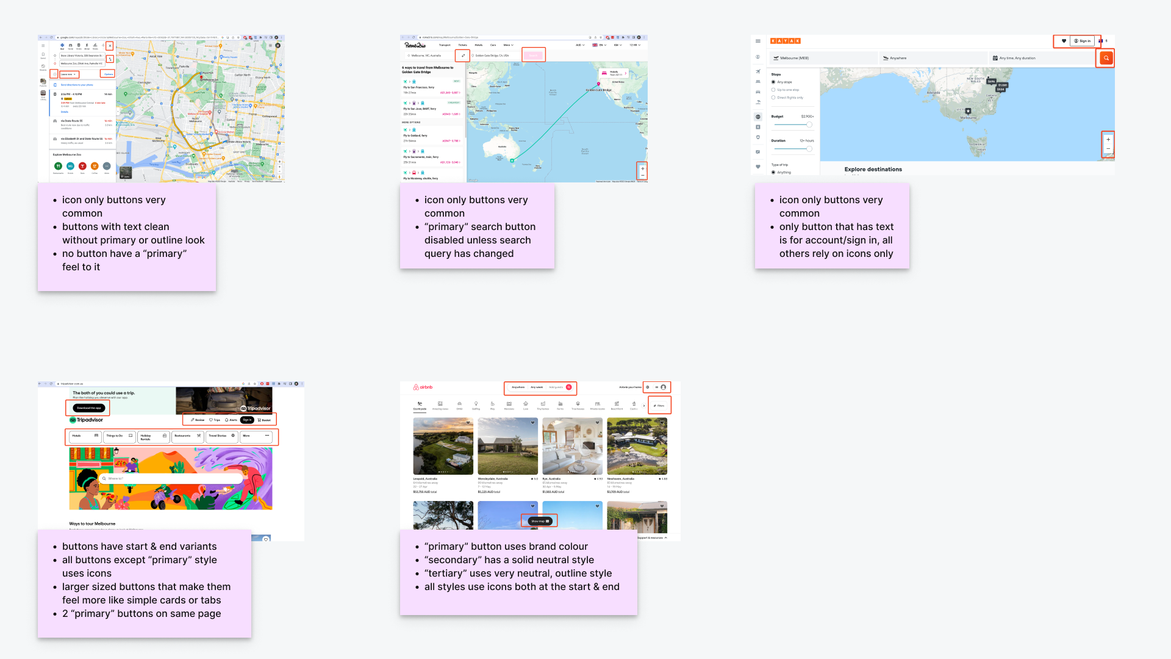Click the Kayak map zoom-in plus icon
1171x659 pixels.
(1108, 140)
